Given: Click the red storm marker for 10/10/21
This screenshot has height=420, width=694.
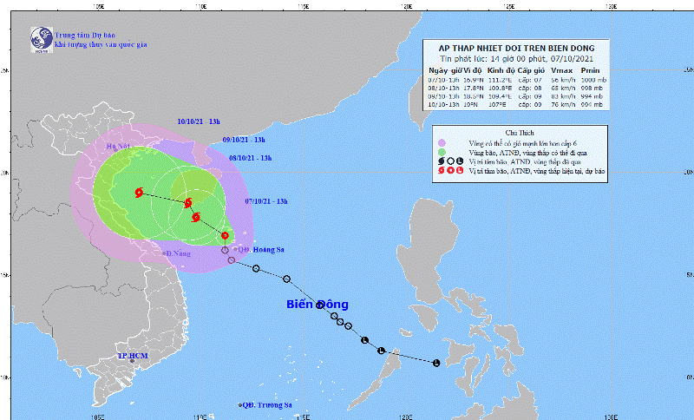Looking at the screenshot, I should point(139,193).
